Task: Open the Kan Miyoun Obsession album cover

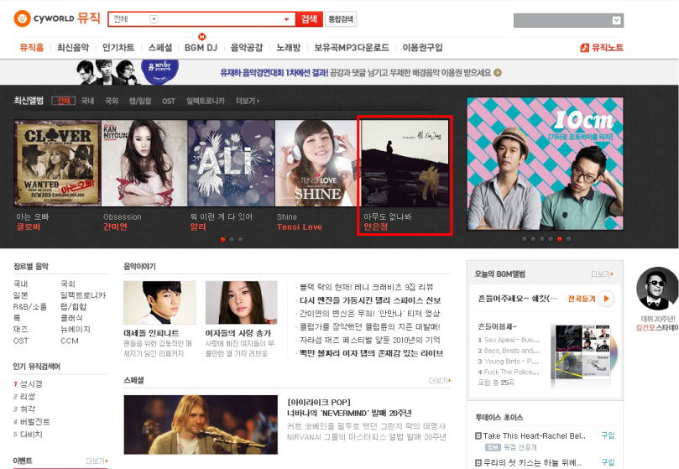Action: click(144, 164)
